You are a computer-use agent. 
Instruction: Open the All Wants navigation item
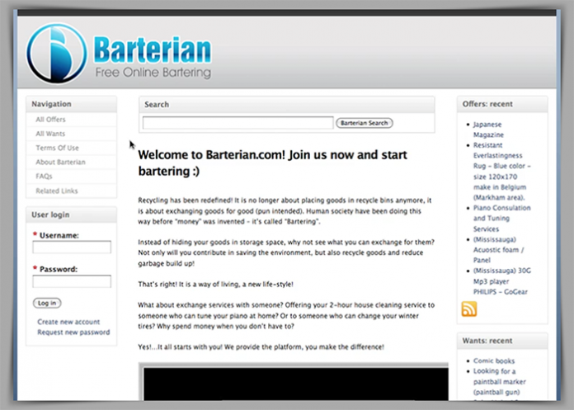49,134
